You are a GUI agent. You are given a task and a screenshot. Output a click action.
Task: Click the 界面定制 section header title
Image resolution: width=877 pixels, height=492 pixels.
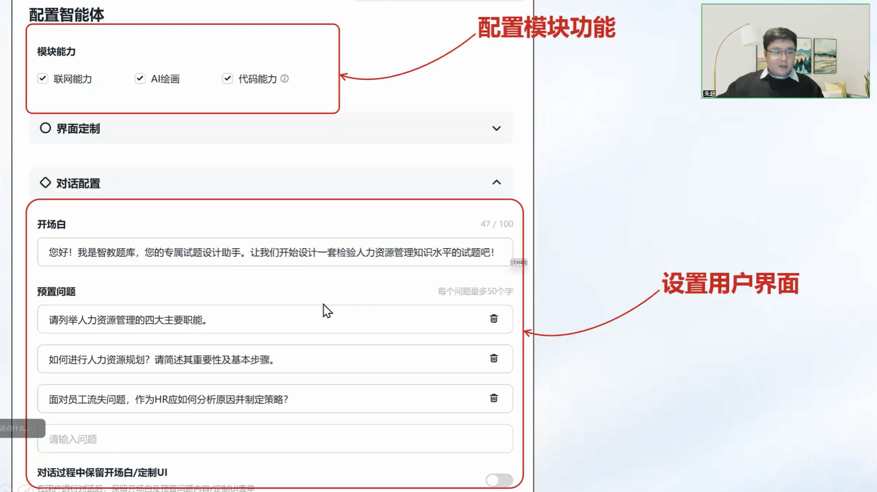[x=78, y=129]
